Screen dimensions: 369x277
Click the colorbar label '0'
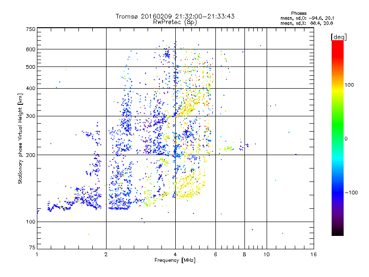tap(346, 139)
